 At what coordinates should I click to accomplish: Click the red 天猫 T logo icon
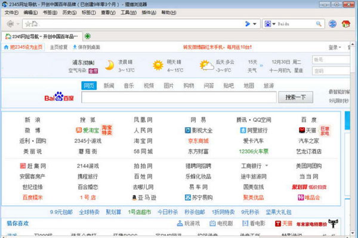point(278,224)
